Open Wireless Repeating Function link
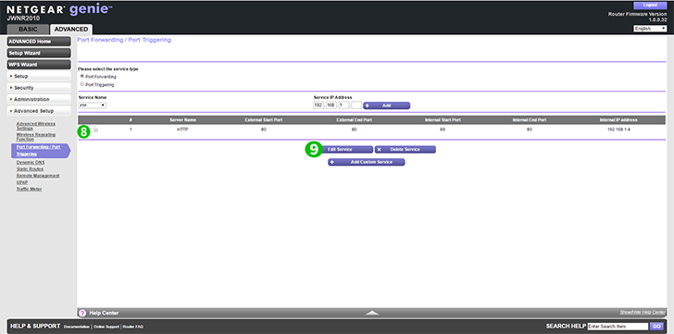 coord(36,137)
